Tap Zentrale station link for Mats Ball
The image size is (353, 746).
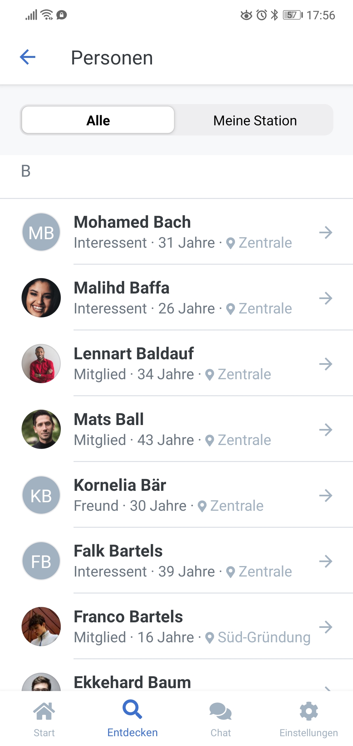244,440
